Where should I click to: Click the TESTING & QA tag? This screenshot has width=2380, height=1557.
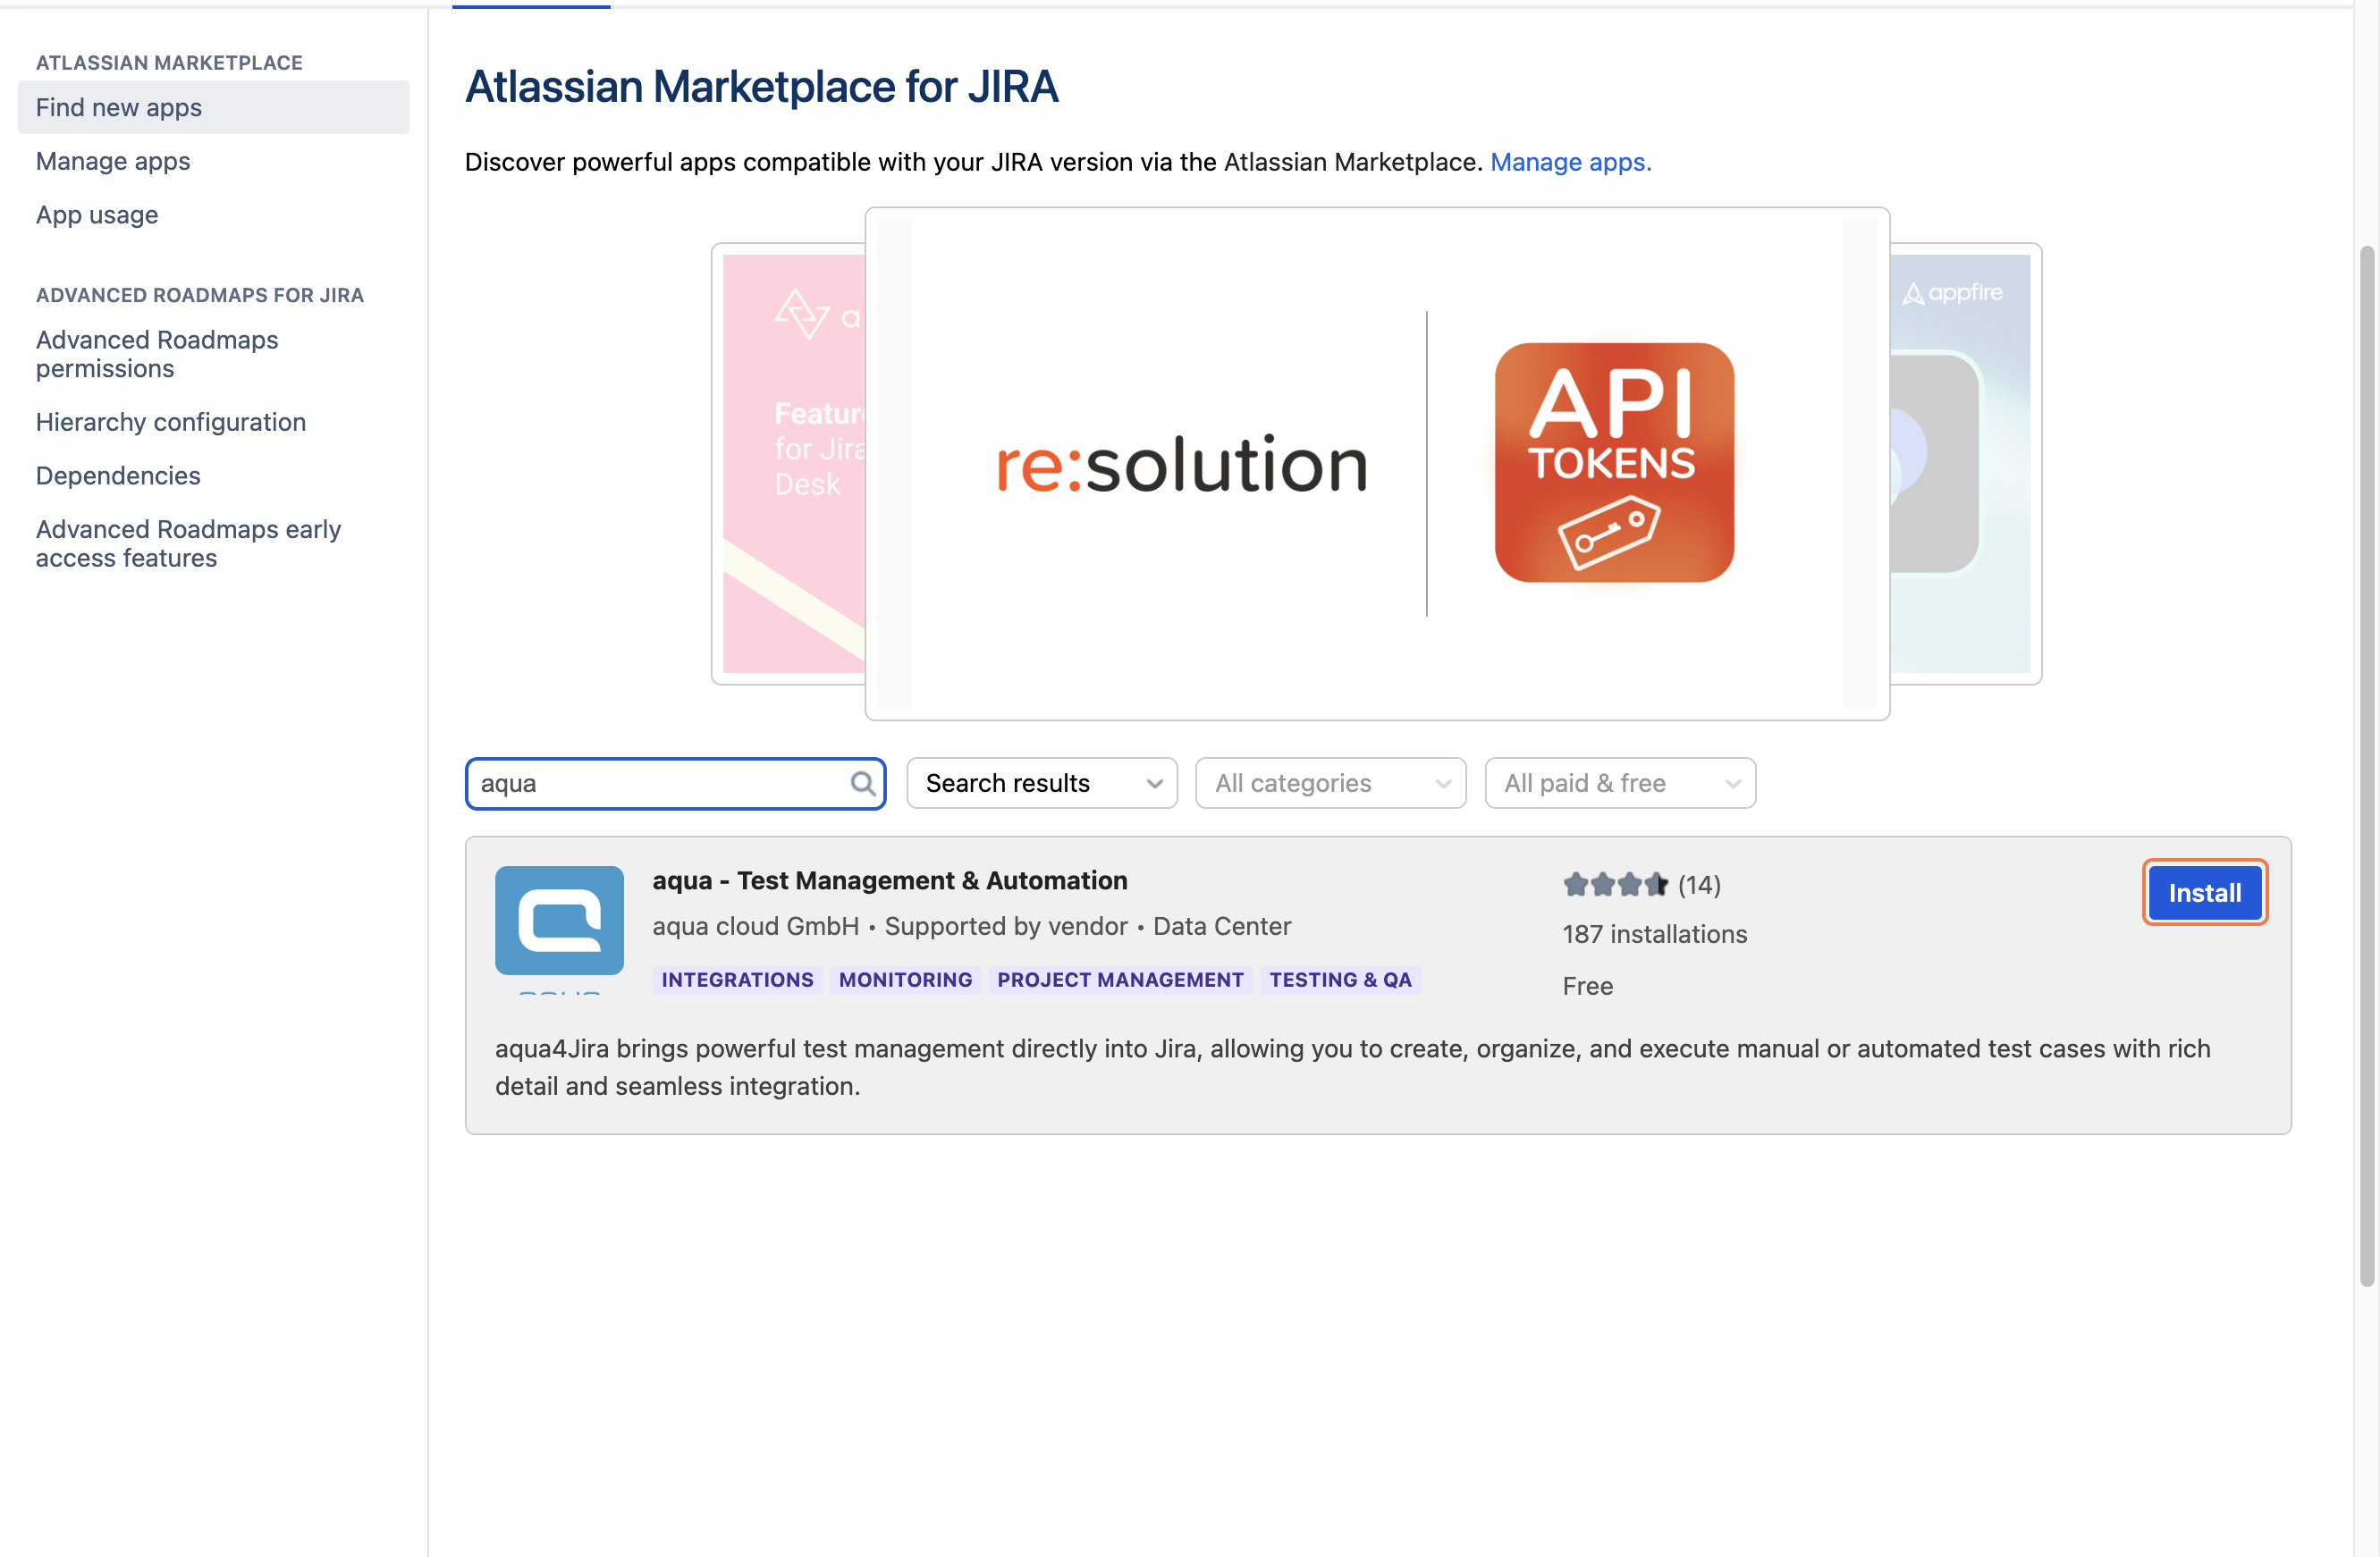pyautogui.click(x=1340, y=979)
